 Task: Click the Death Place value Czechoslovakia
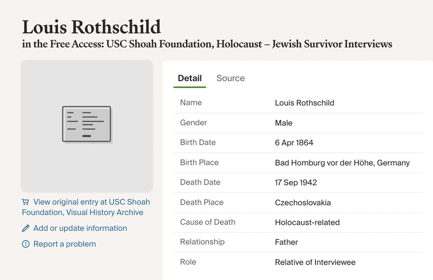303,202
